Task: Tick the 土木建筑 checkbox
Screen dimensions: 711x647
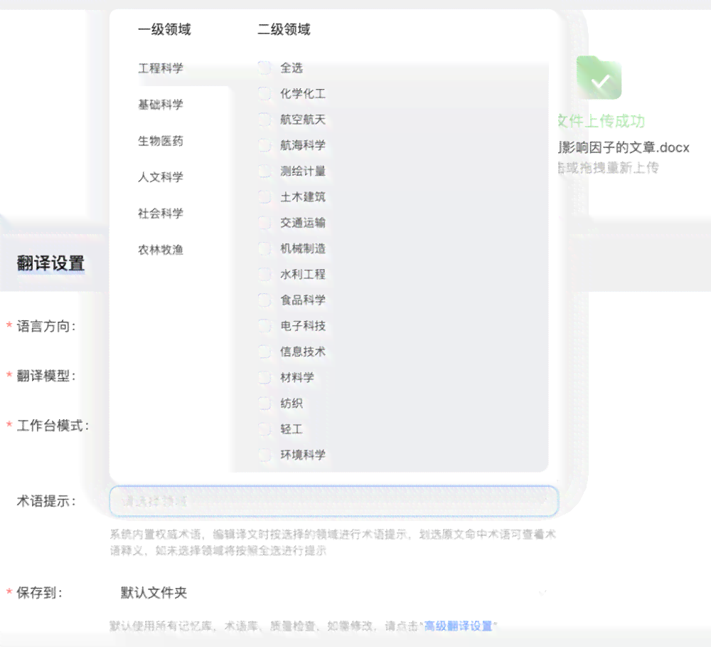Action: [x=264, y=197]
